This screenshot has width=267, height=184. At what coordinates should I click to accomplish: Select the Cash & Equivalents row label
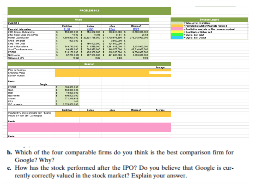point(18,46)
